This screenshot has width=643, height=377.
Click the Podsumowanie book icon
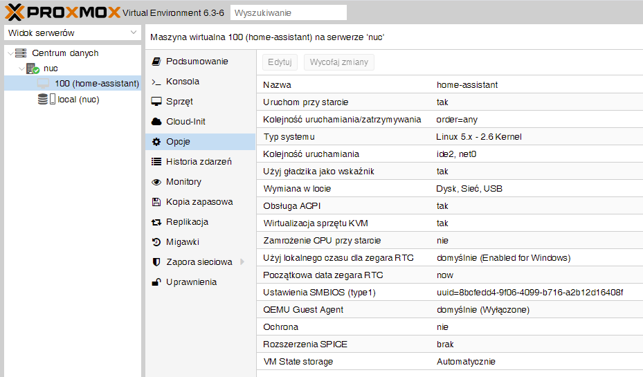156,62
